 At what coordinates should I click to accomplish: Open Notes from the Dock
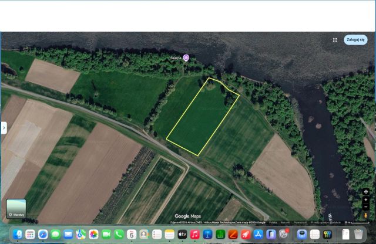170,235
